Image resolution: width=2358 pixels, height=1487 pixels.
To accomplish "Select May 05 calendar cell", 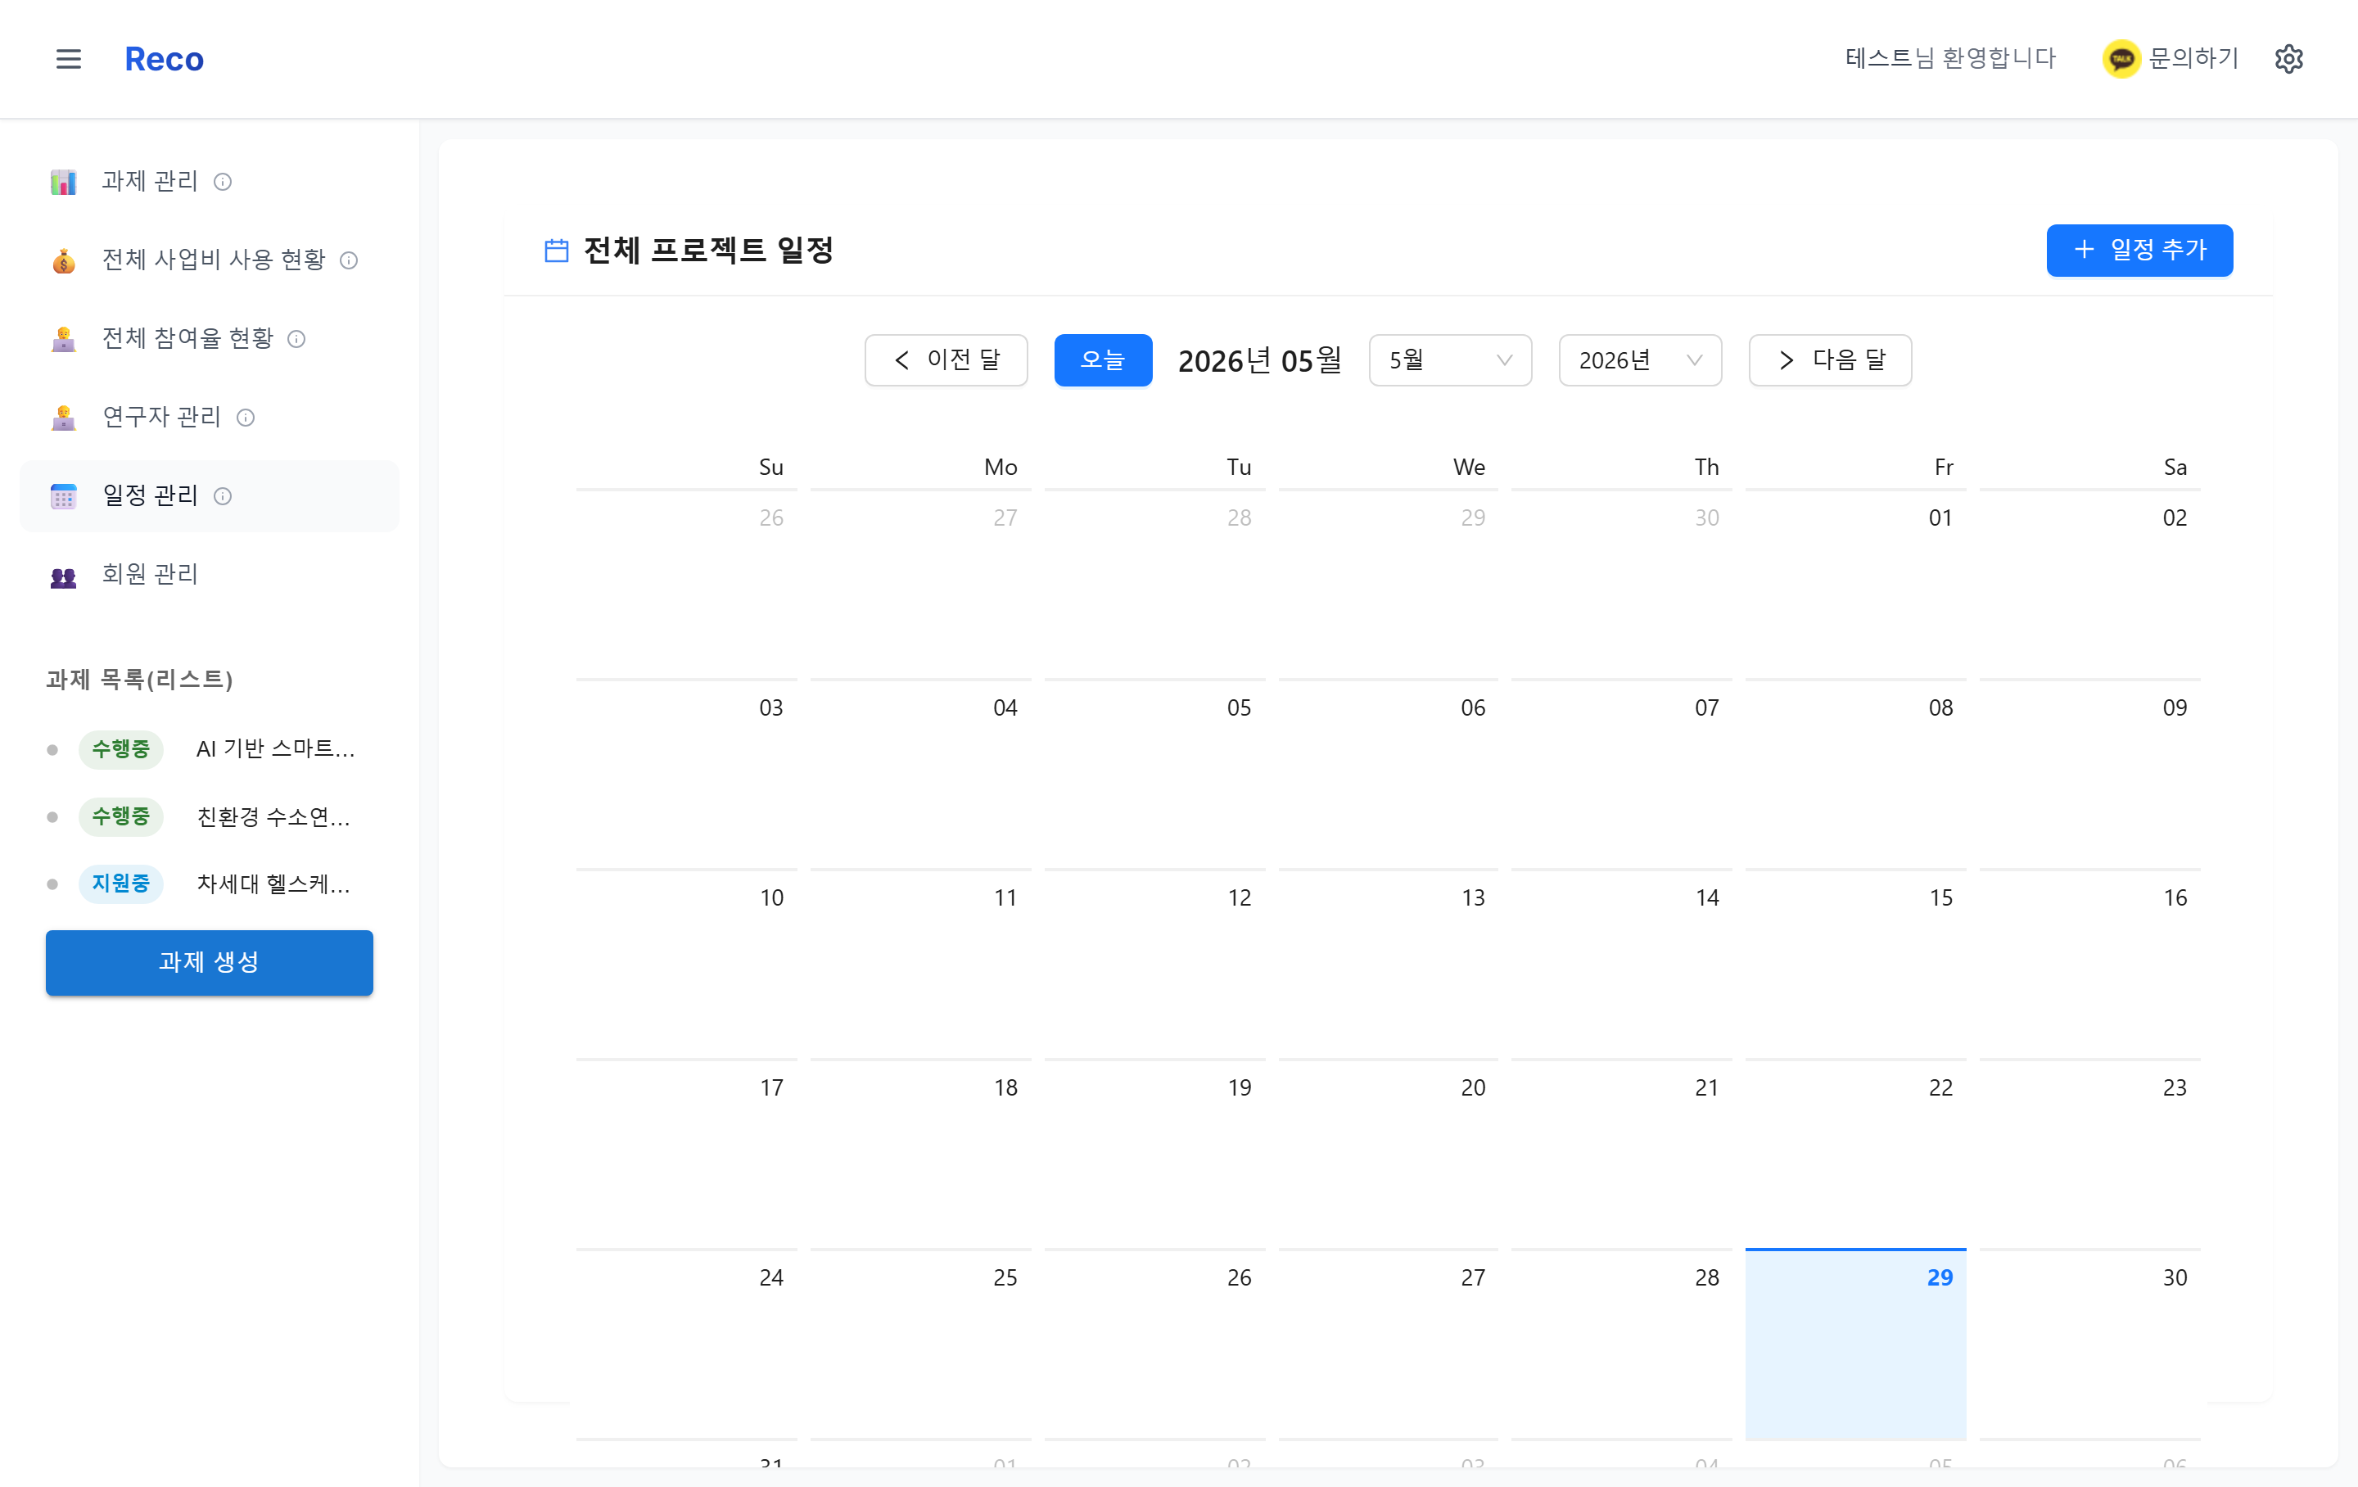I will (1154, 773).
